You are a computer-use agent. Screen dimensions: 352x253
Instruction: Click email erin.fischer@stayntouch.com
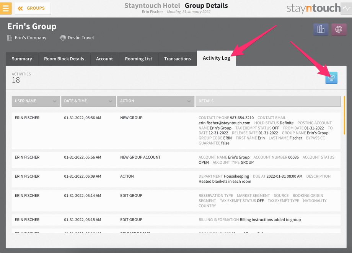[224, 123]
